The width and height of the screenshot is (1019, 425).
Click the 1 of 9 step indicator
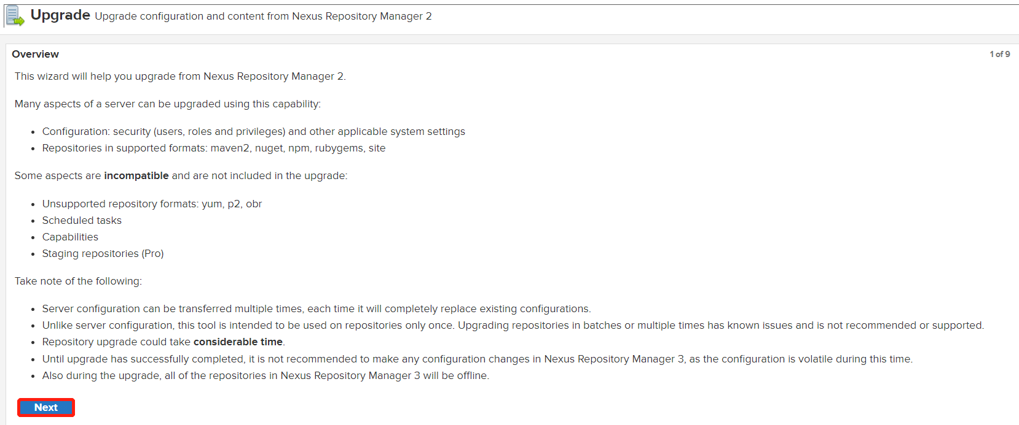tap(999, 54)
